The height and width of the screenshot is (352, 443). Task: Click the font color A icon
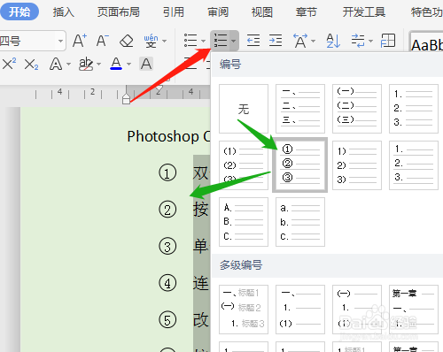pyautogui.click(x=116, y=64)
